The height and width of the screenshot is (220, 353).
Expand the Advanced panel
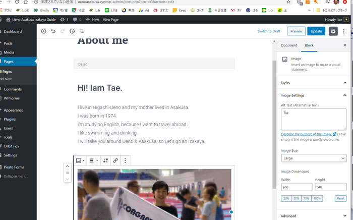point(314,216)
